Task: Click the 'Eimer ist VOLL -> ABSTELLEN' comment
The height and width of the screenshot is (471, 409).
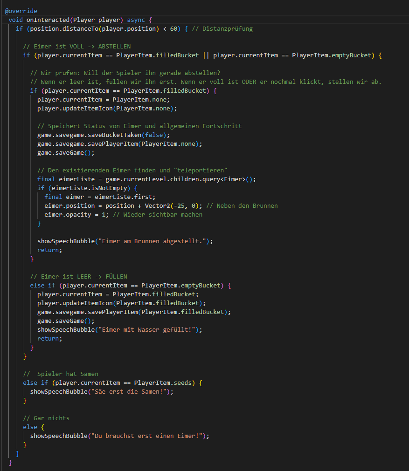Action: (x=76, y=47)
